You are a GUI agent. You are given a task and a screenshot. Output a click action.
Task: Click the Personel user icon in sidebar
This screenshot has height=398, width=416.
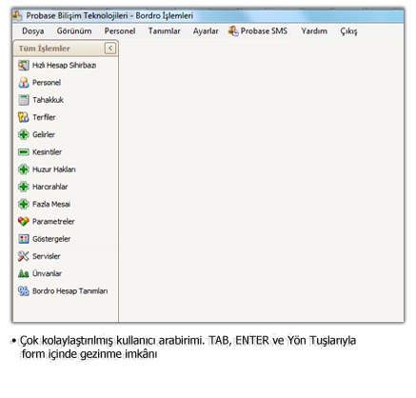tap(24, 83)
